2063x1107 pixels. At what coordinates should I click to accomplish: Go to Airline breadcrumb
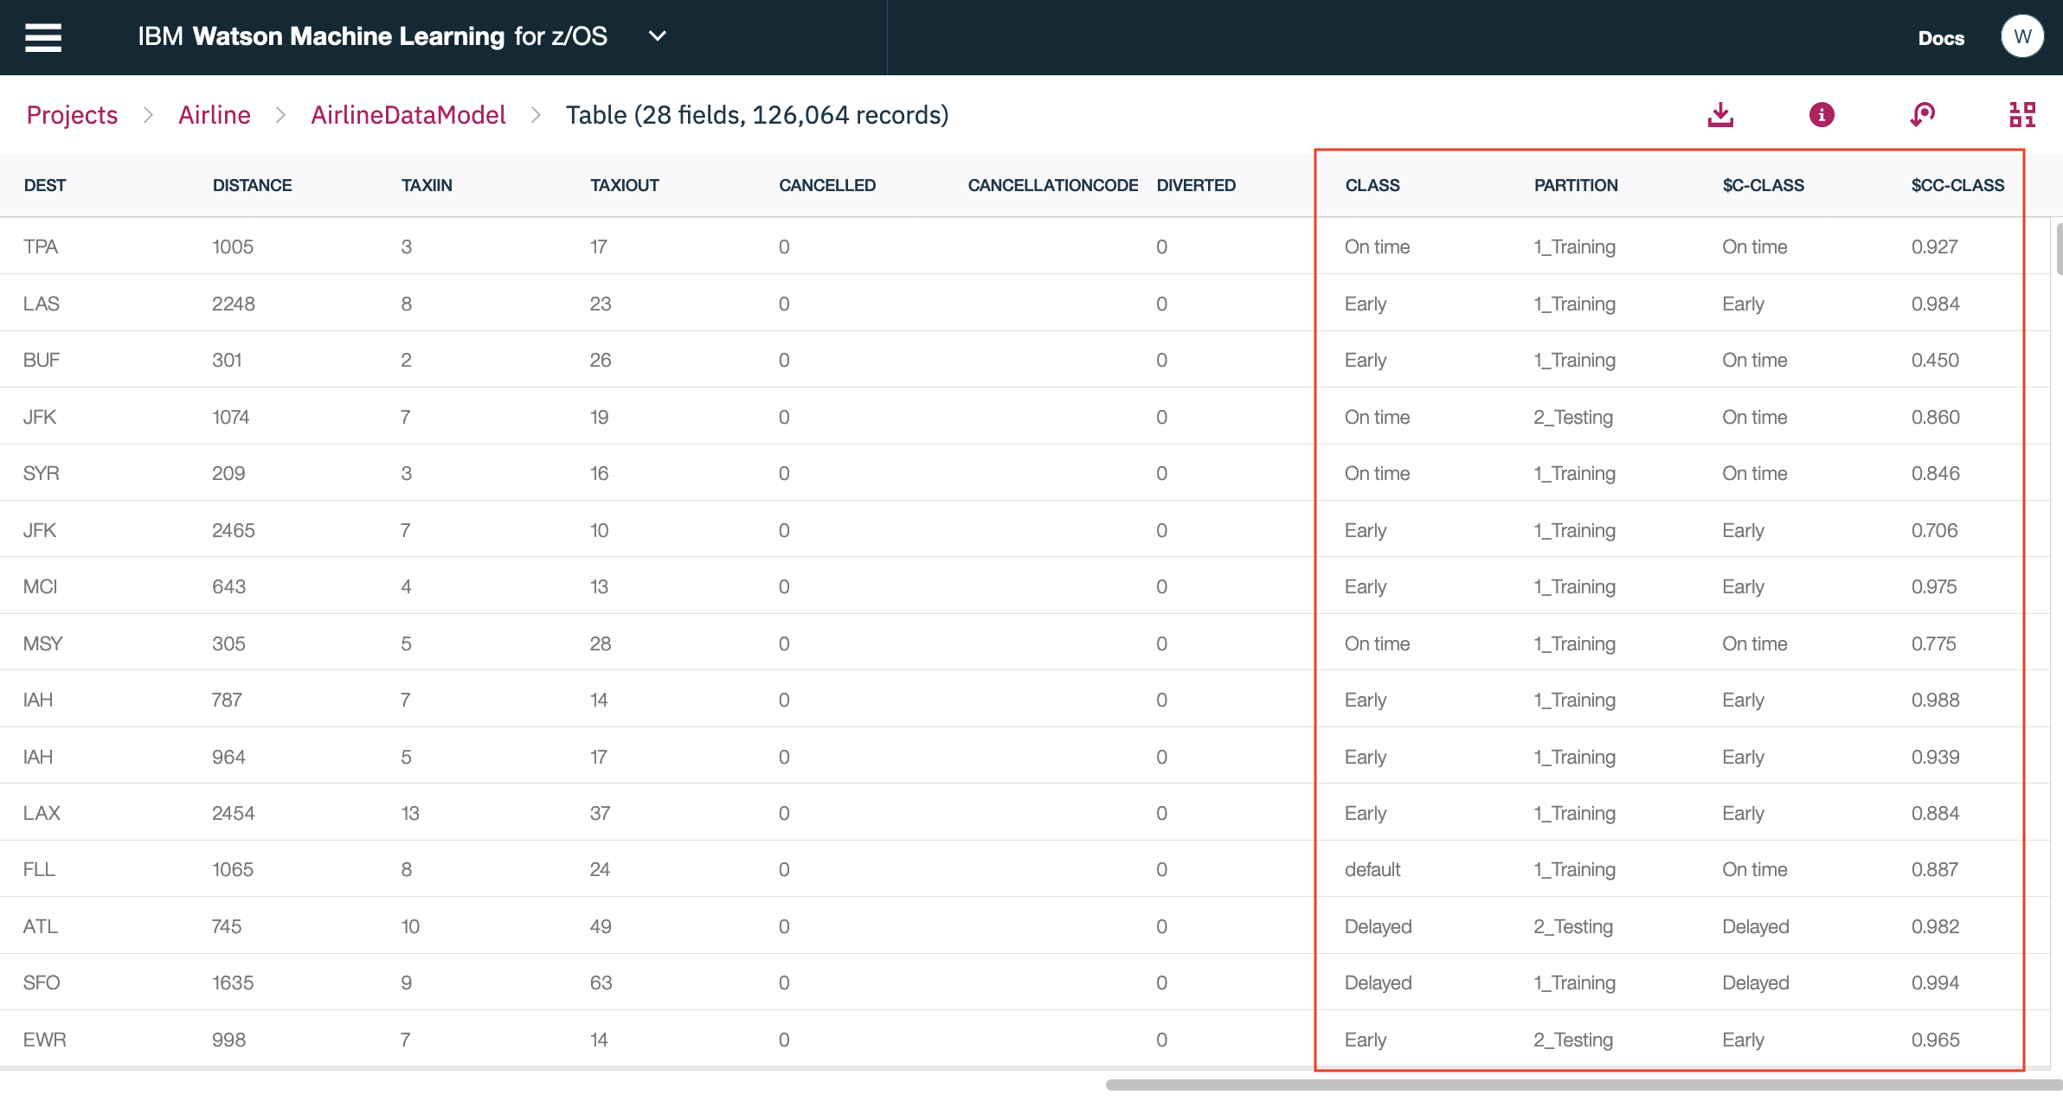[214, 115]
